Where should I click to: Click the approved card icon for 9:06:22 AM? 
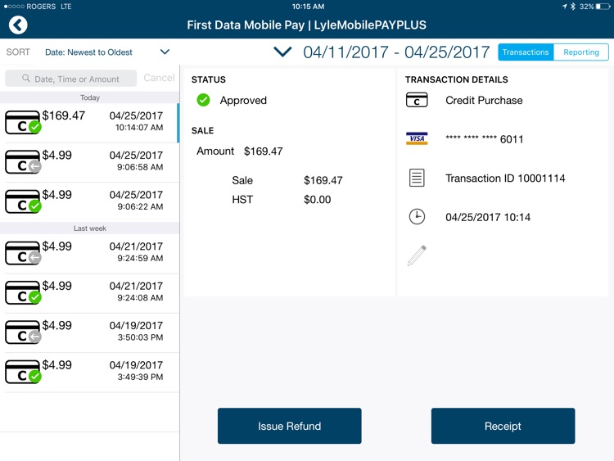click(23, 201)
